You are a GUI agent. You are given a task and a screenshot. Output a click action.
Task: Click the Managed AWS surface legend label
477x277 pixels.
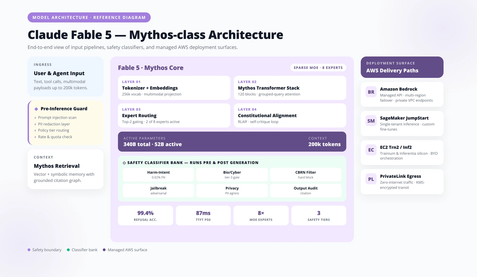[x=127, y=250]
